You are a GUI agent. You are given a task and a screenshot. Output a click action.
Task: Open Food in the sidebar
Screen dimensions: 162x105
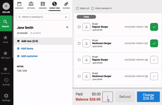click(x=5, y=39)
